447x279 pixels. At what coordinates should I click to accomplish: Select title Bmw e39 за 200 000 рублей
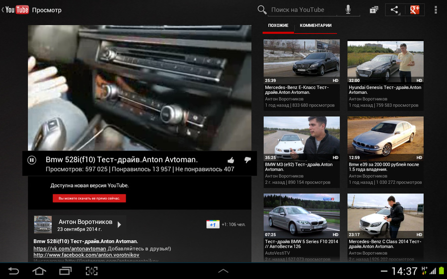pyautogui.click(x=384, y=167)
